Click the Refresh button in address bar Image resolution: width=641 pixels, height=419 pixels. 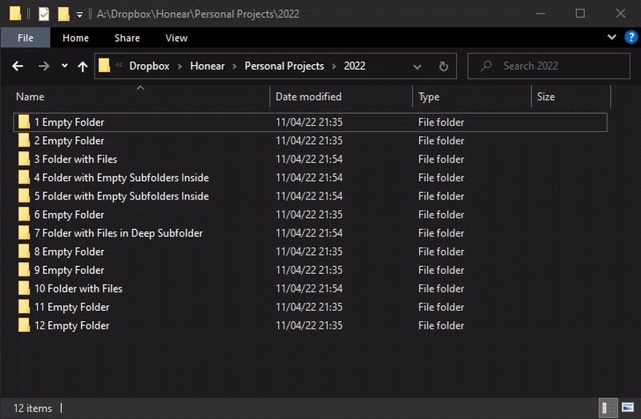(443, 66)
